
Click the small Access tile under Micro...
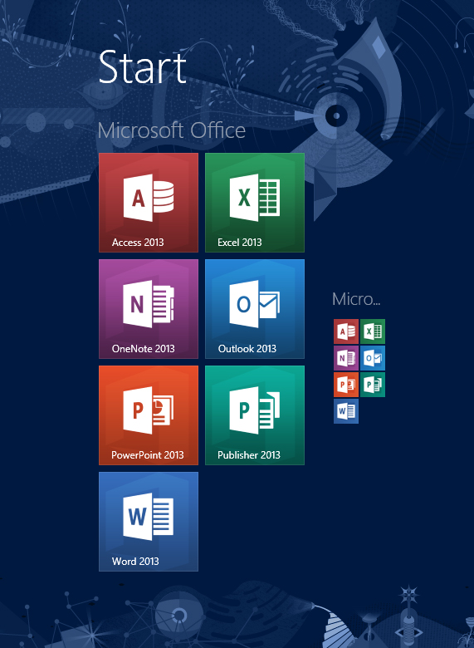346,331
